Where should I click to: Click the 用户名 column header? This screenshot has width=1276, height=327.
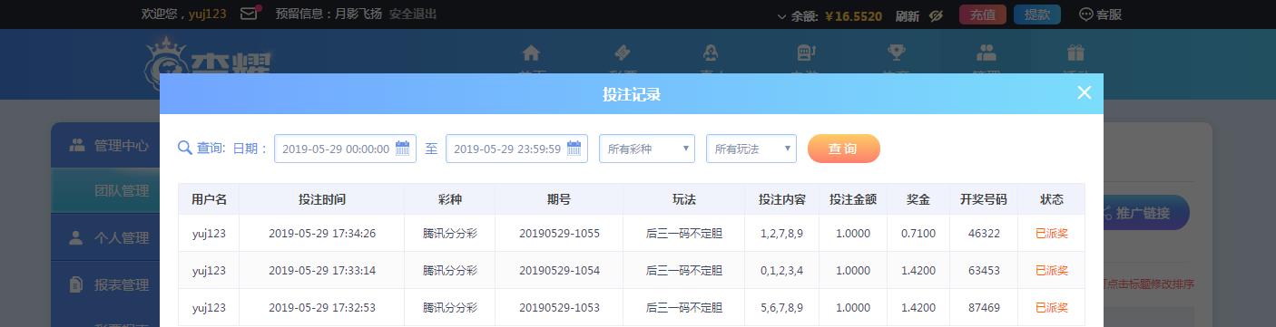click(x=209, y=199)
